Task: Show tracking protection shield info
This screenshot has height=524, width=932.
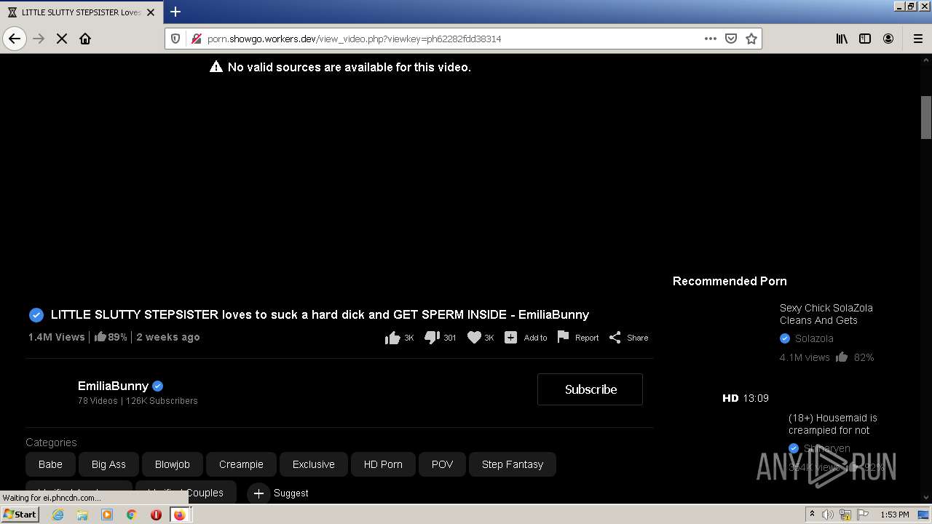Action: (x=175, y=39)
